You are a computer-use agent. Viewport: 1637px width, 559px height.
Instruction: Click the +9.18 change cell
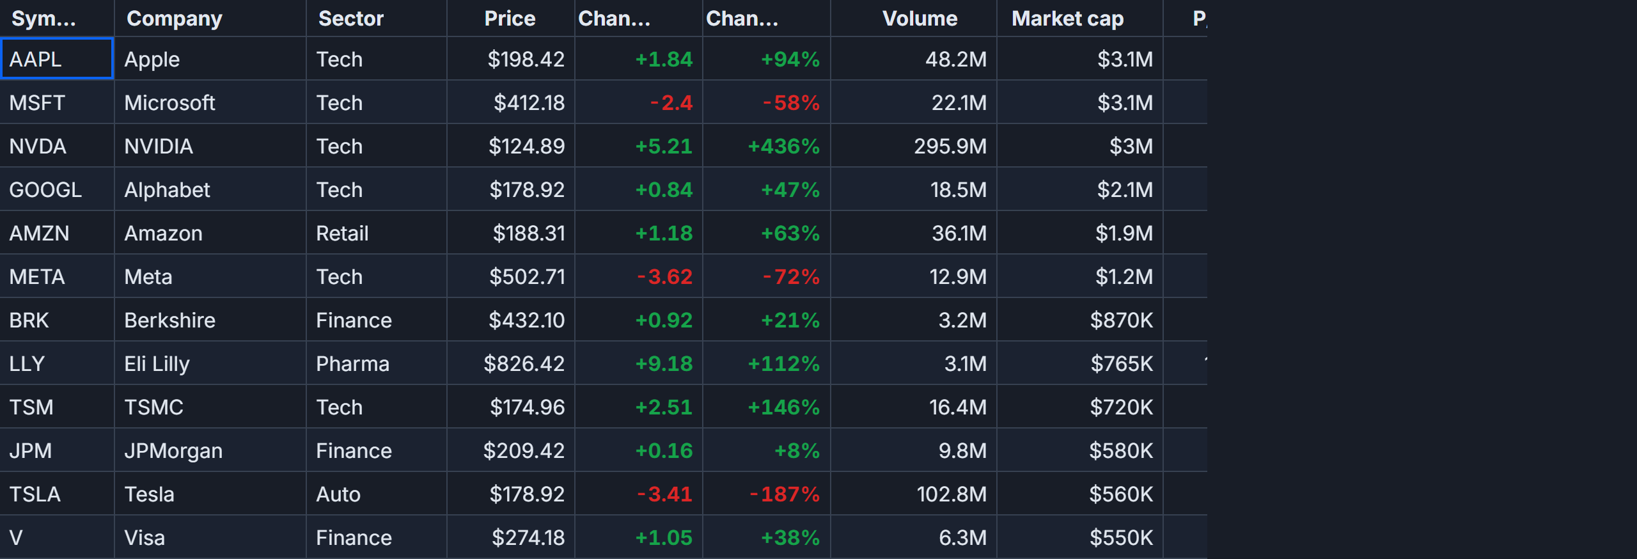point(639,363)
